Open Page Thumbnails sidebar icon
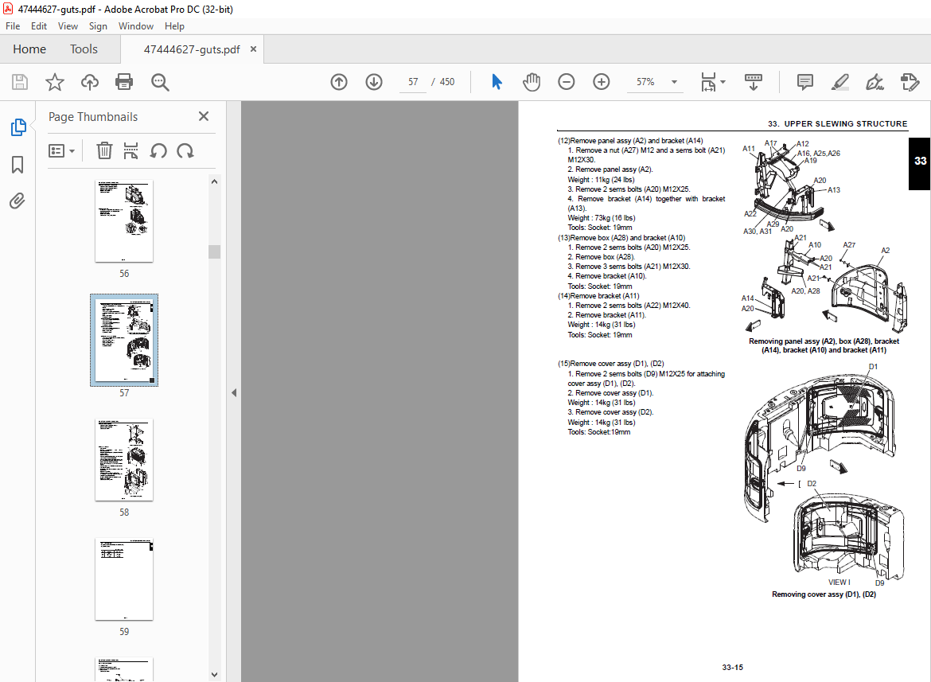931x682 pixels. coord(18,127)
